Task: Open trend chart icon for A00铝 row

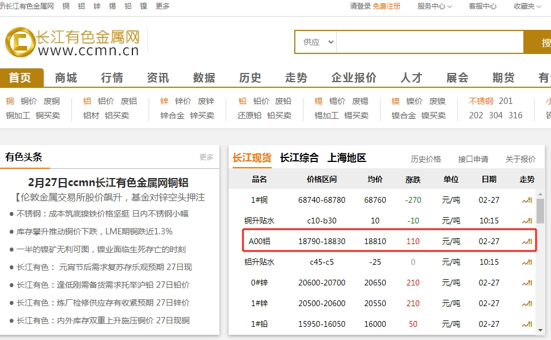Action: click(x=527, y=242)
